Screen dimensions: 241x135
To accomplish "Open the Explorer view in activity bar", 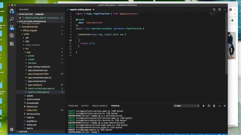I will pos(12,11).
